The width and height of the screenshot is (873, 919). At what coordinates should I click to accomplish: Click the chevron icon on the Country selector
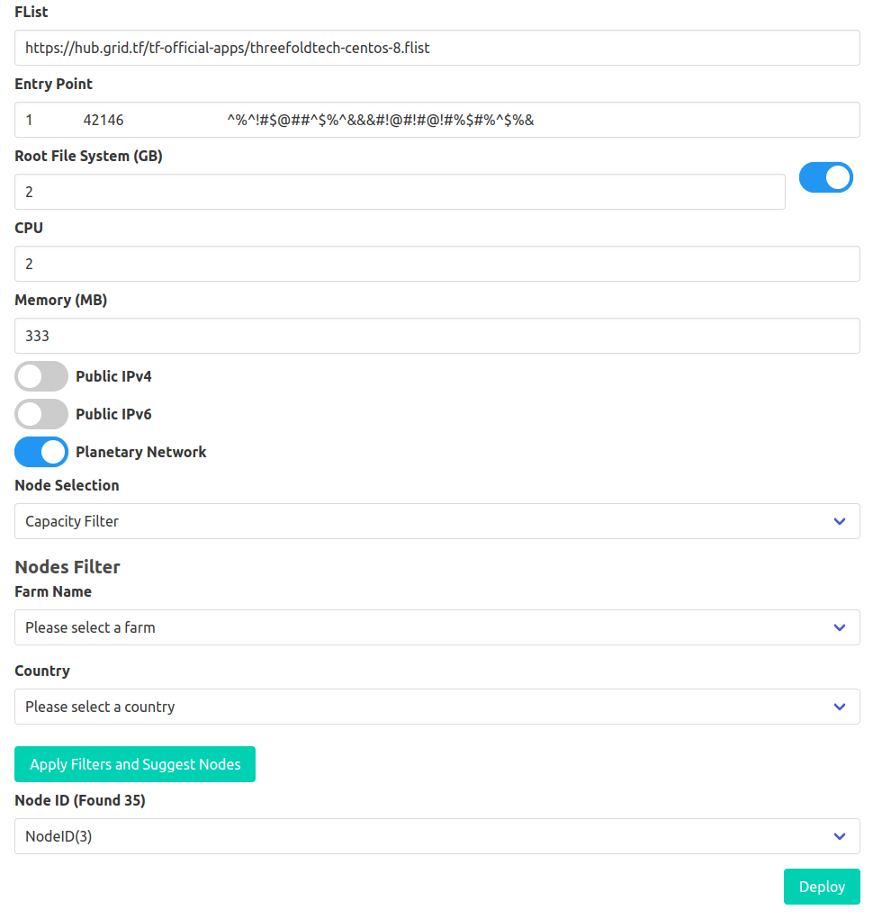(839, 707)
